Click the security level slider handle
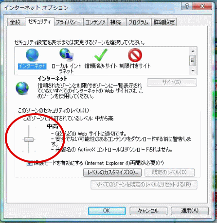This screenshot has width=217, height=223. coord(29,139)
